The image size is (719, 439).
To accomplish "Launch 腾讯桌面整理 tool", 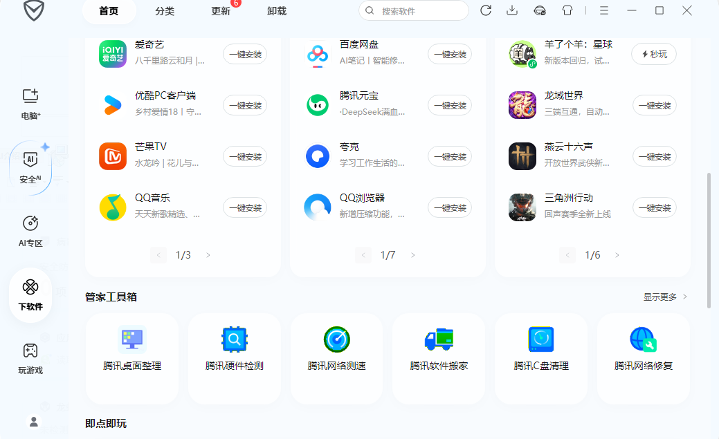I will point(132,358).
